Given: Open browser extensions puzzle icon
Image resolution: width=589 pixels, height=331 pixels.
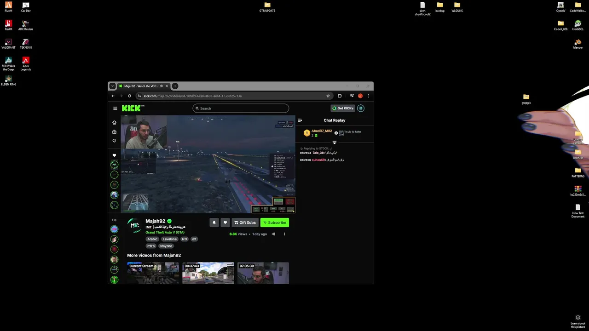Looking at the screenshot, I should tap(340, 96).
